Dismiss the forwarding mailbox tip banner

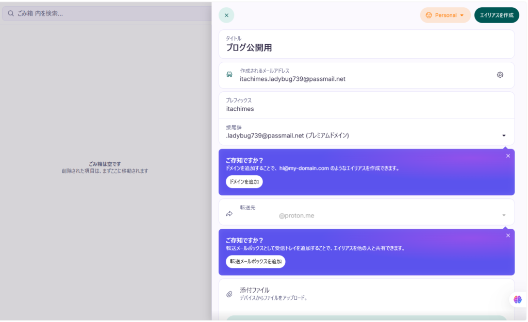click(508, 235)
